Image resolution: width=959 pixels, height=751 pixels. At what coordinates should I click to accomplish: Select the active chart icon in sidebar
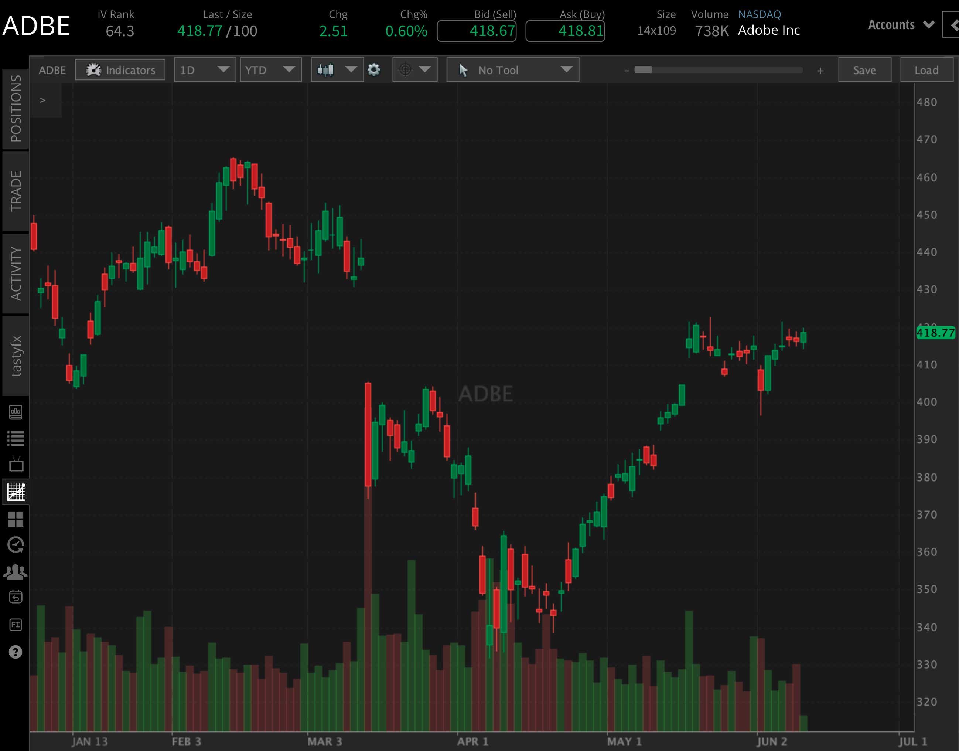(x=16, y=492)
